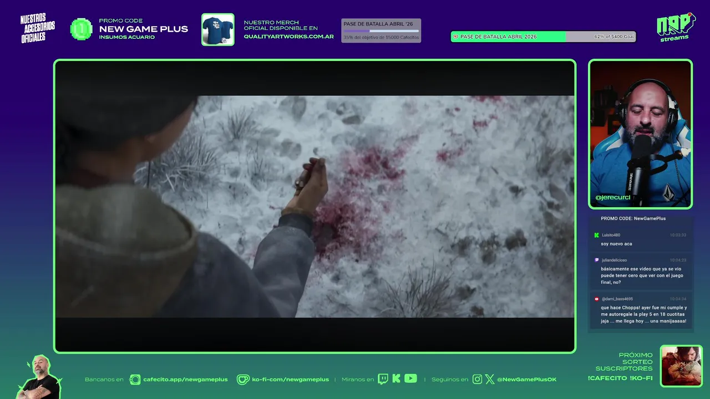Click '35% del objetivo de 15000 Cafecitos' text
The image size is (710, 399).
click(x=381, y=37)
